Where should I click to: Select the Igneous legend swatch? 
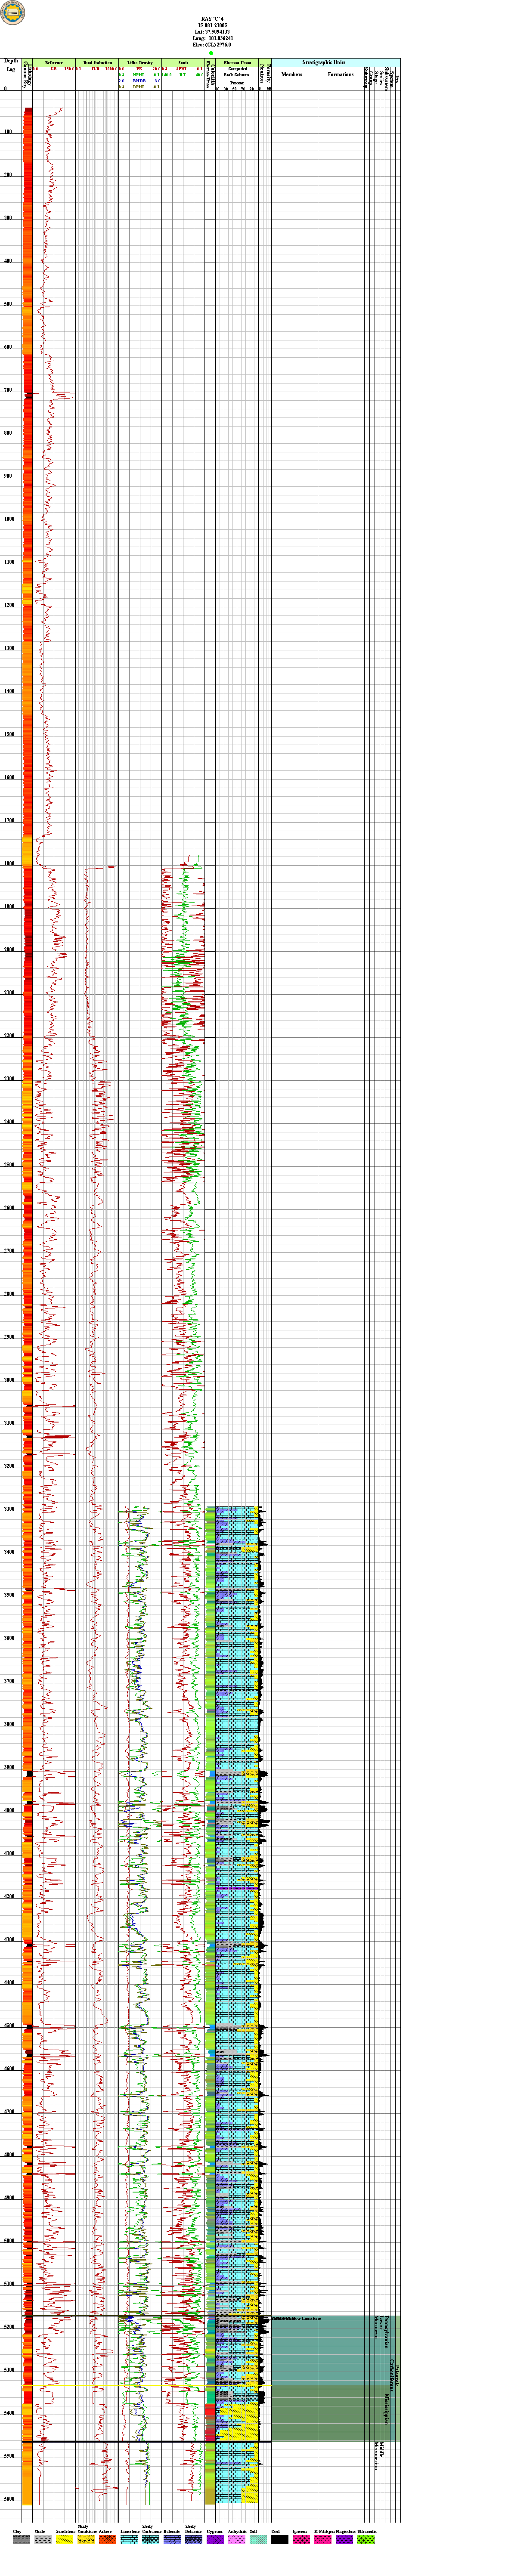coord(301,2539)
